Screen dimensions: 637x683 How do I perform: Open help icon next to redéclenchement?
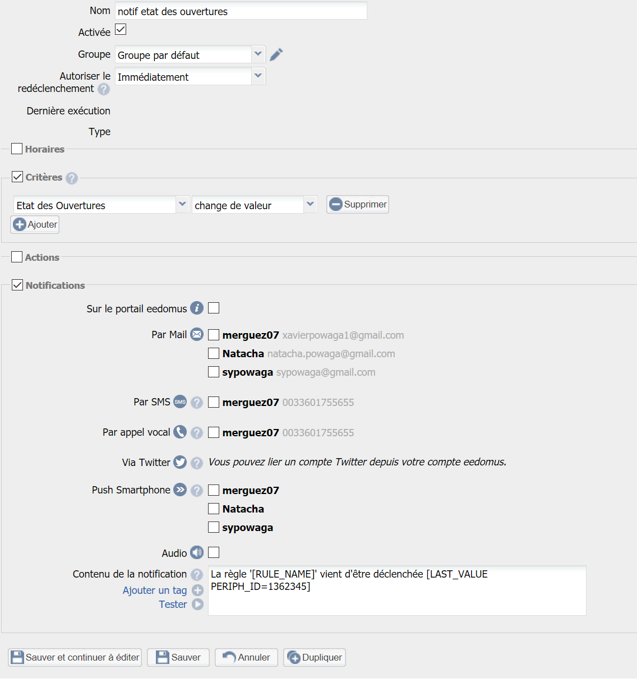[104, 89]
